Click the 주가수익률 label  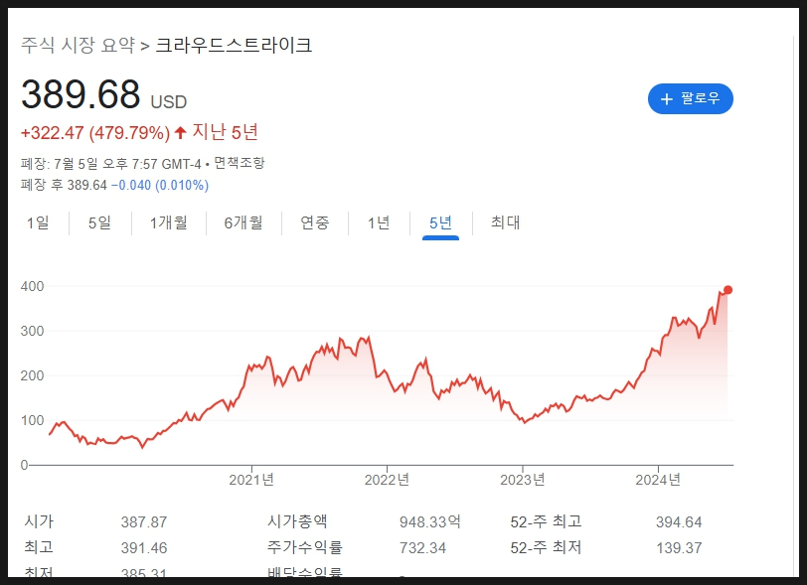(x=305, y=547)
